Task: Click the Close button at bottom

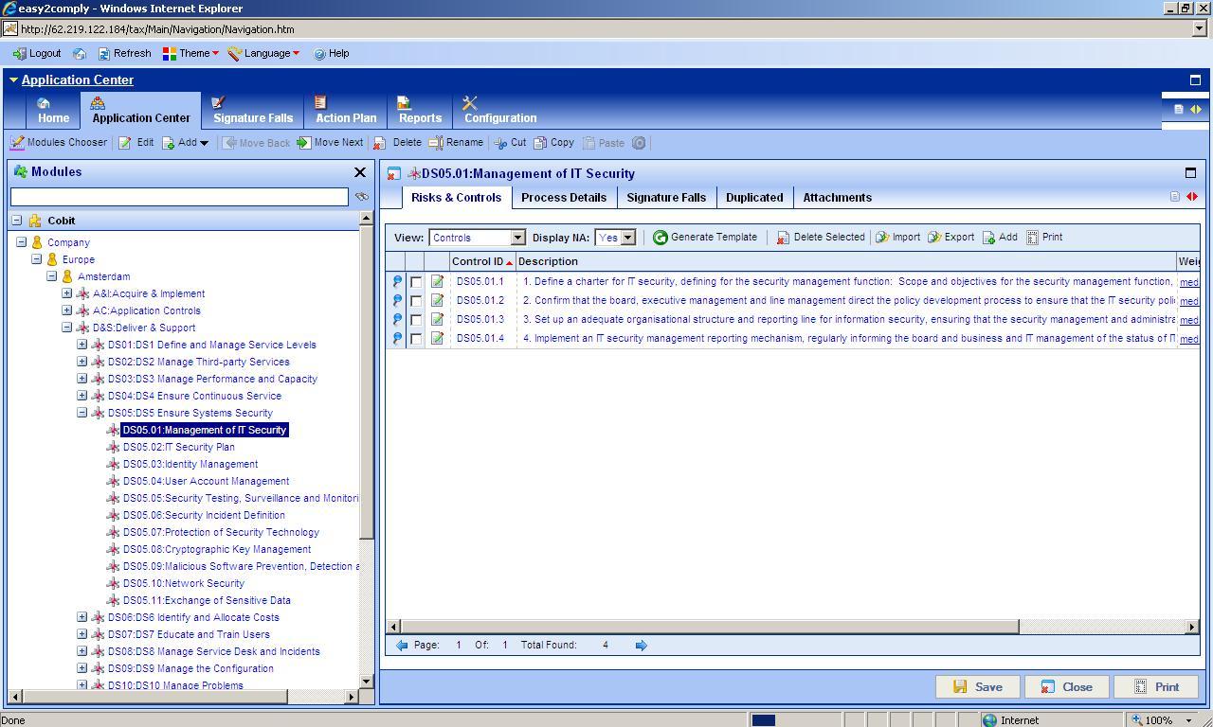Action: click(1066, 687)
